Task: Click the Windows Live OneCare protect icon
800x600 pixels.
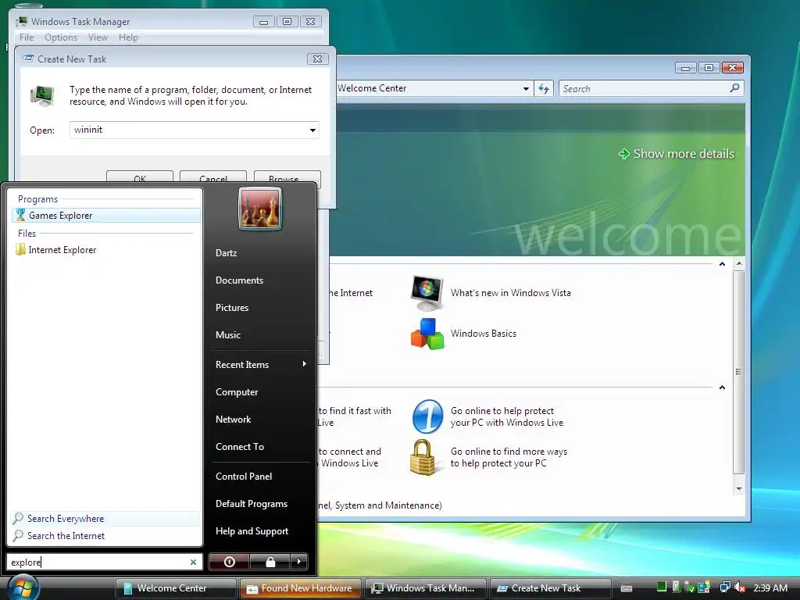Action: (427, 416)
